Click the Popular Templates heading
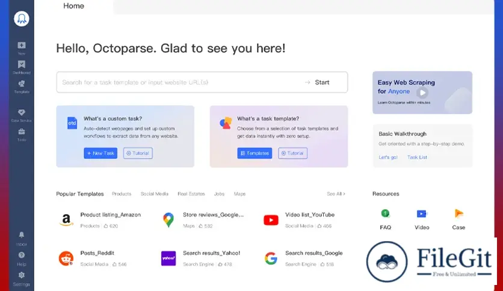Image resolution: width=503 pixels, height=291 pixels. tap(80, 194)
